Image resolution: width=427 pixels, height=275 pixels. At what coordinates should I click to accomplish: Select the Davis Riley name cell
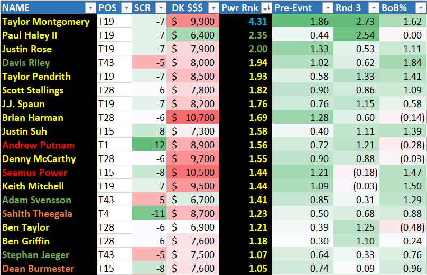pyautogui.click(x=49, y=63)
